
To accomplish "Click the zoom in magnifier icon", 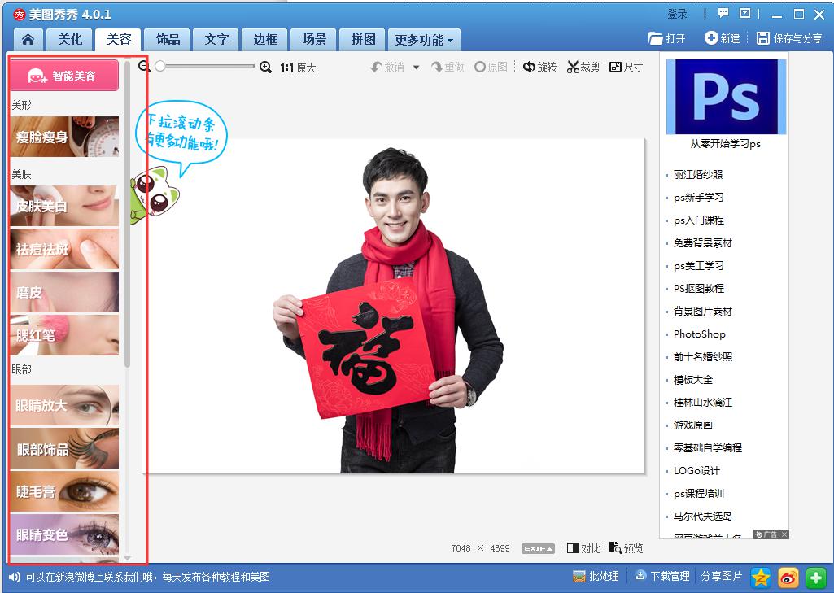I will (265, 67).
